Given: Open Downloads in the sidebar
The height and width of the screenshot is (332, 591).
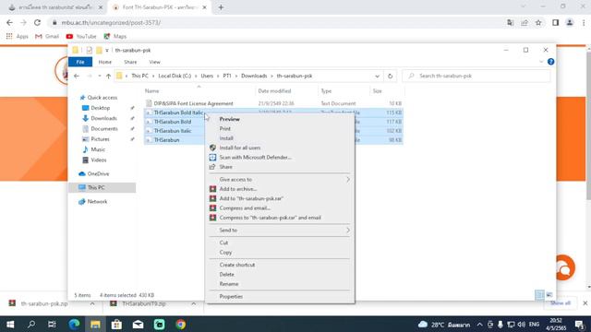Looking at the screenshot, I should pos(103,118).
